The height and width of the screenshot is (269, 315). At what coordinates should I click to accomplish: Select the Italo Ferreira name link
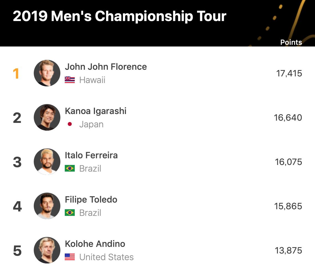pyautogui.click(x=91, y=155)
